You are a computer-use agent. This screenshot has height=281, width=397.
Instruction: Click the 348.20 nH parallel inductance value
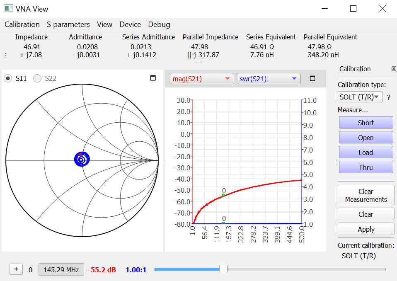coord(323,55)
